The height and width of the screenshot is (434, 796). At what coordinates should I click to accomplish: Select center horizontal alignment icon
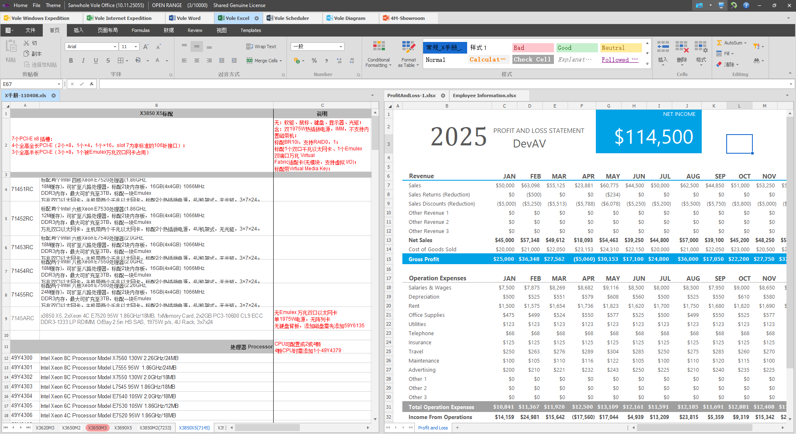click(197, 61)
